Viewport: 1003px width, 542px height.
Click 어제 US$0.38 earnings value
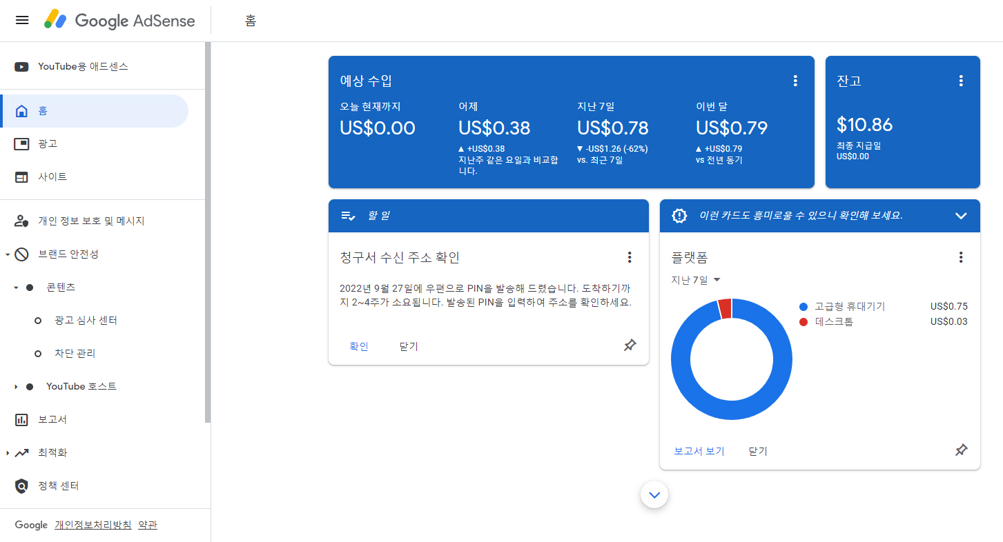tap(494, 128)
